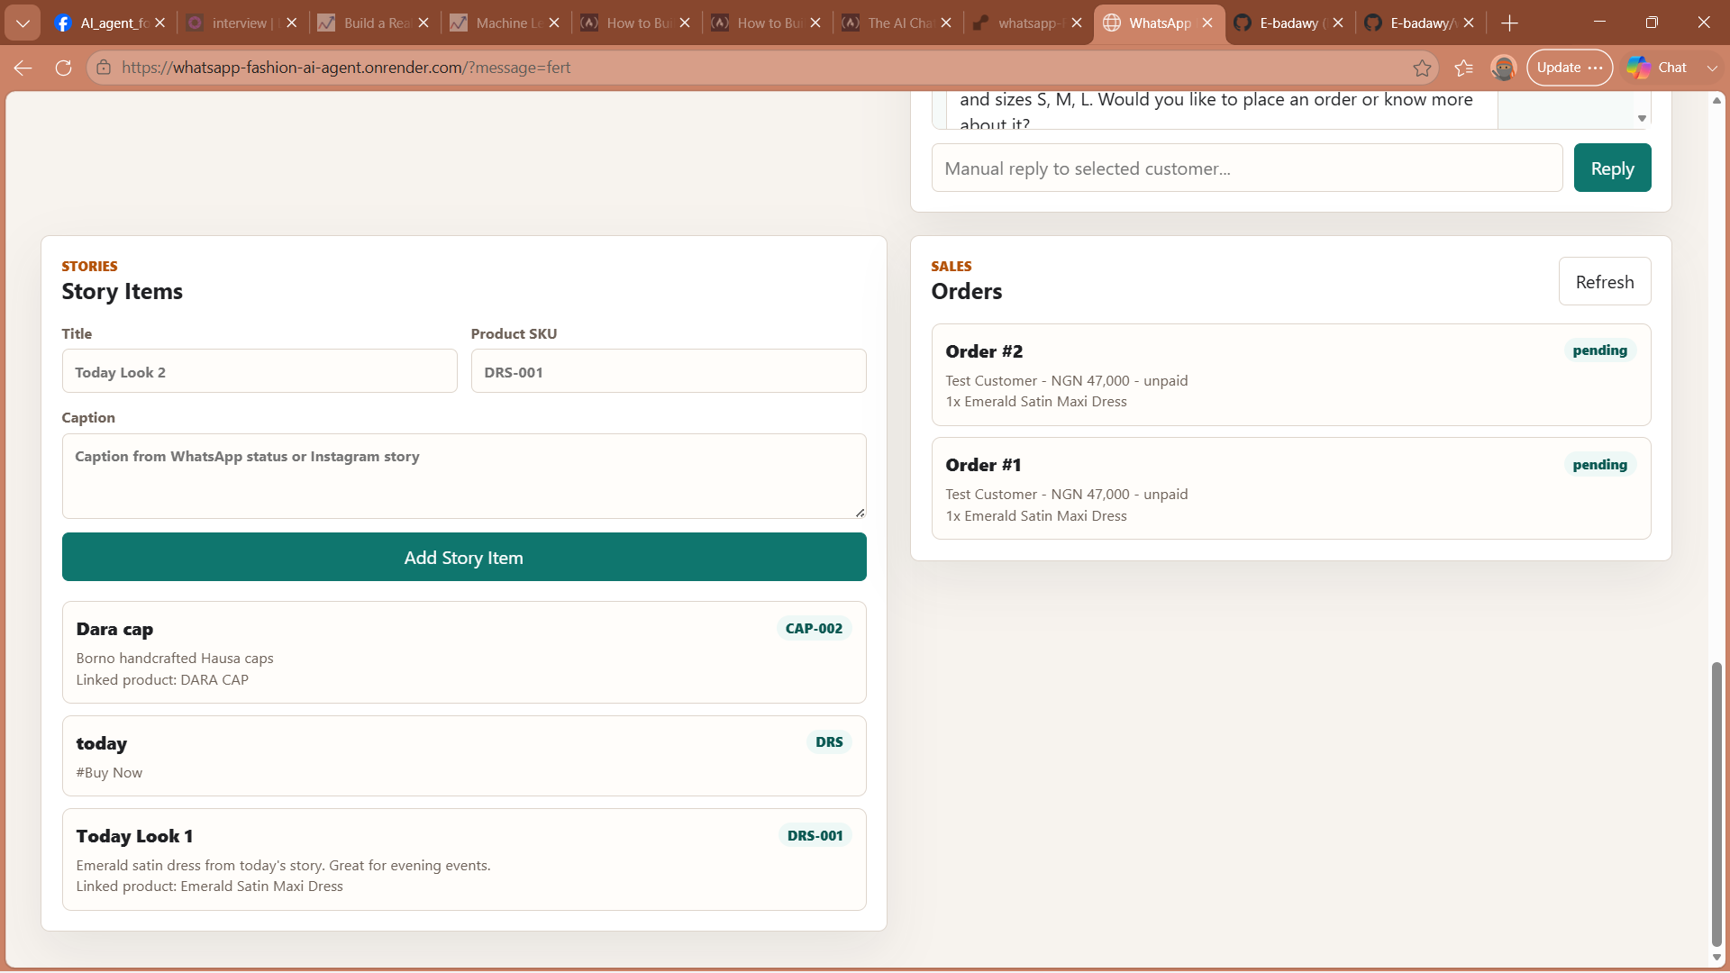Go back to the previous page

click(x=23, y=68)
